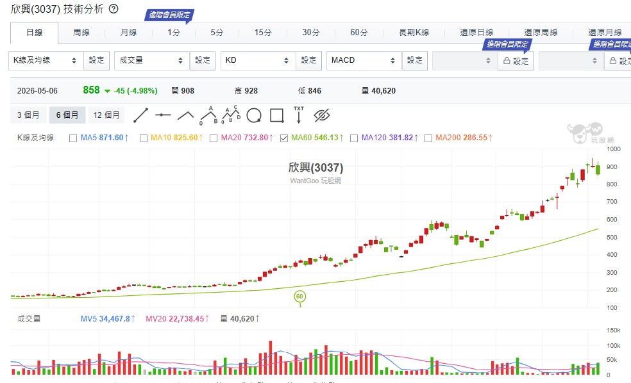The image size is (631, 383).
Task: Click the green 60 MA line marker
Action: [300, 297]
